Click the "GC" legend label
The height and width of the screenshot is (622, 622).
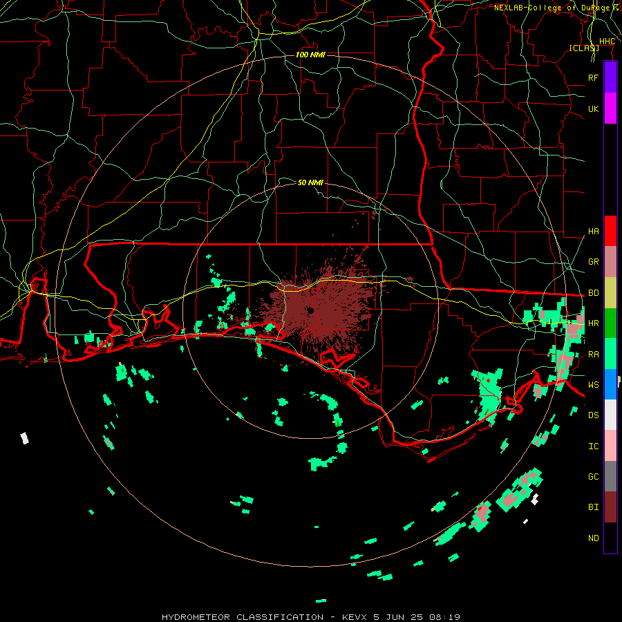pos(594,477)
